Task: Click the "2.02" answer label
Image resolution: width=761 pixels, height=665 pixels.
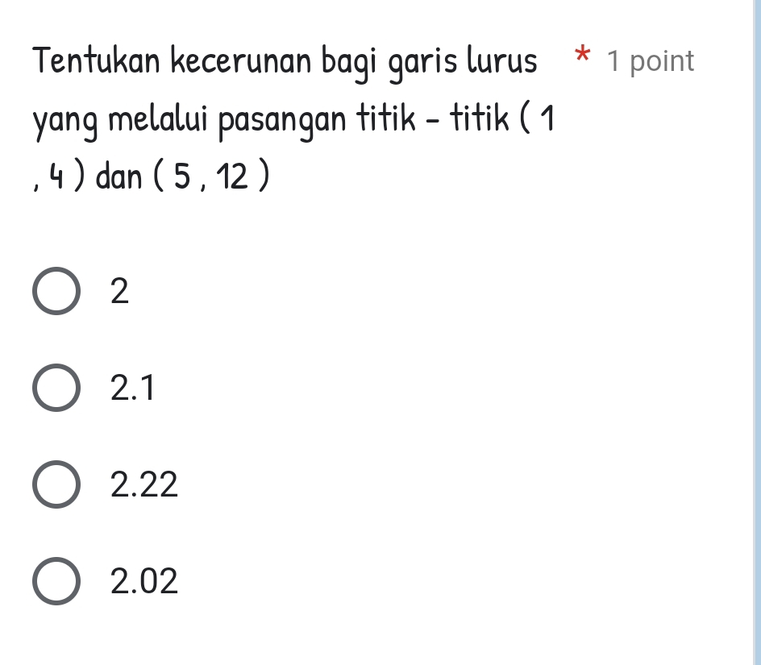Action: [145, 581]
